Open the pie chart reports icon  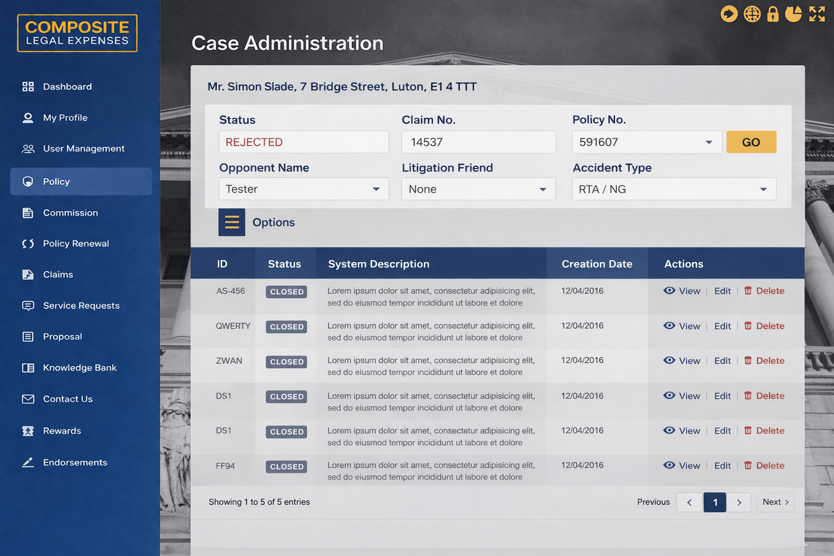point(793,14)
